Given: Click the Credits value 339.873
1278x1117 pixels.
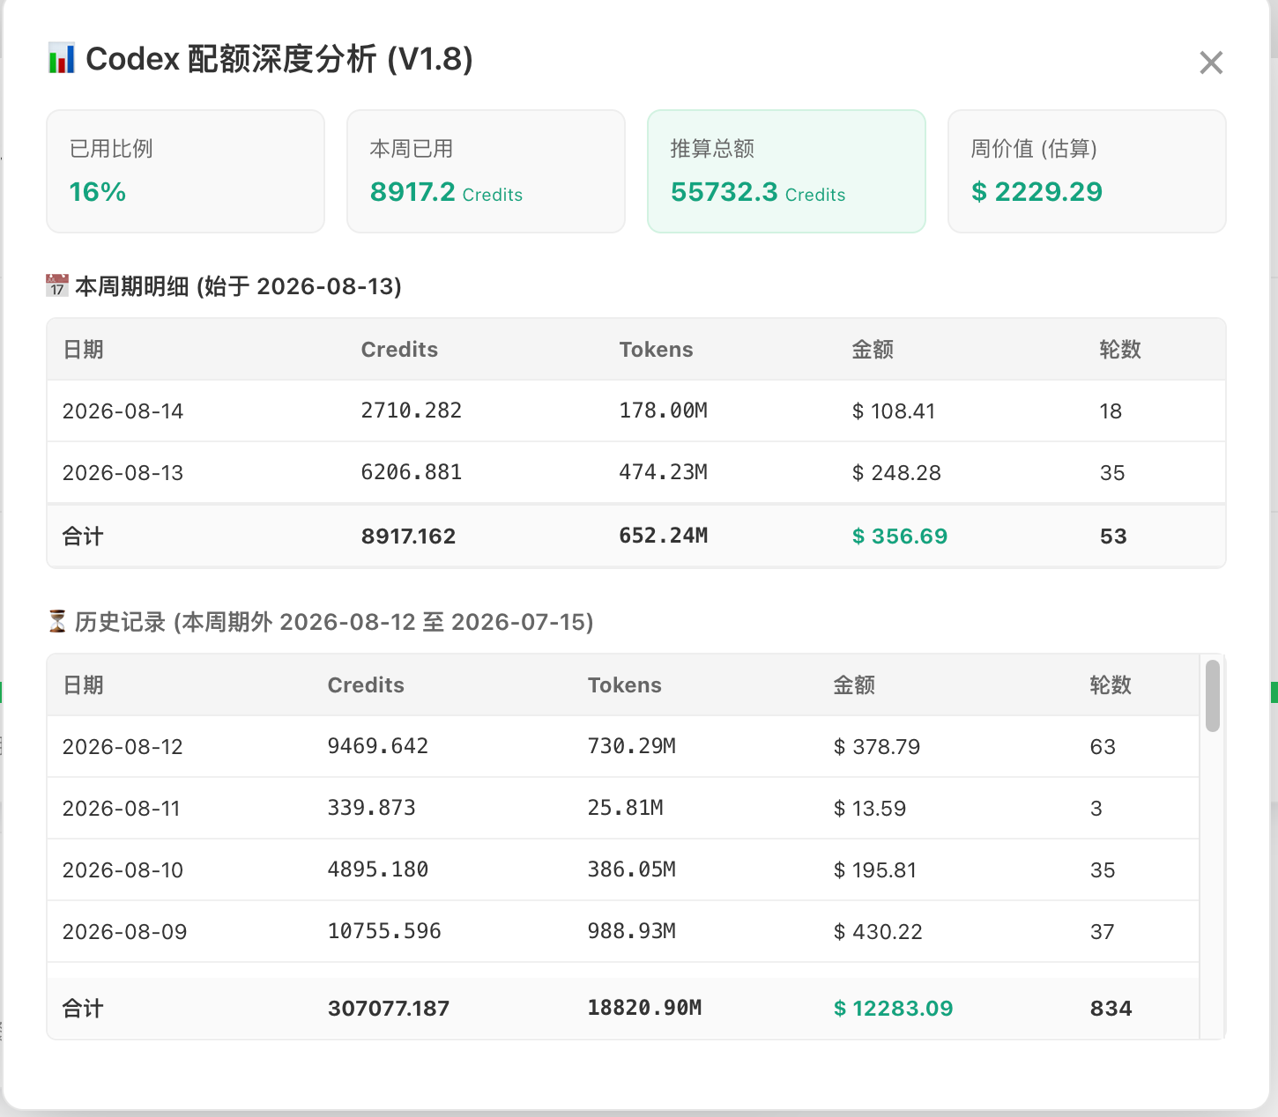Looking at the screenshot, I should point(372,808).
